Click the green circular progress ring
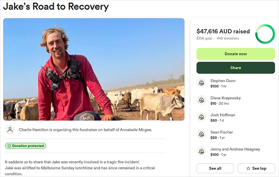The height and width of the screenshot is (177, 279). [265, 34]
